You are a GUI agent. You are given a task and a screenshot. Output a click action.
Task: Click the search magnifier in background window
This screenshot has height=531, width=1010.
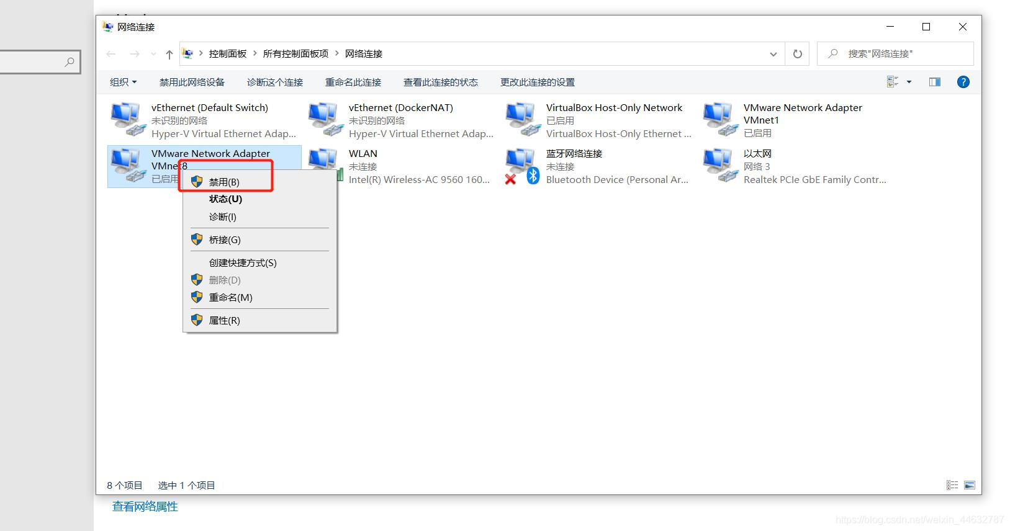tap(70, 62)
